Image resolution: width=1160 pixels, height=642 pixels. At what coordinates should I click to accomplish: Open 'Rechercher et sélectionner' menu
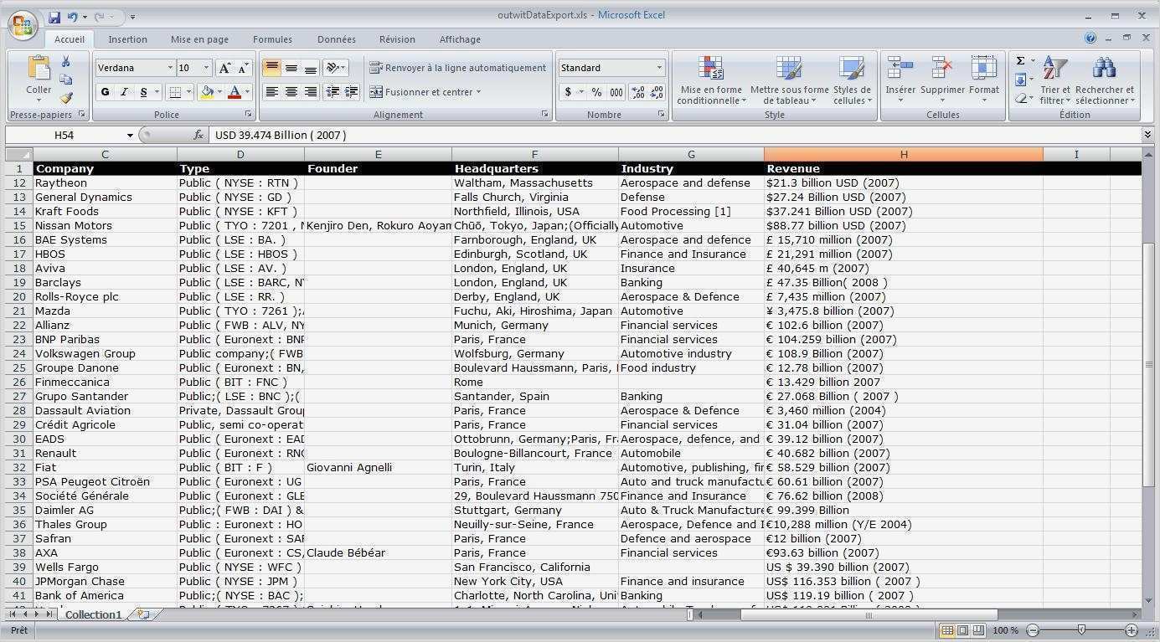(1105, 80)
